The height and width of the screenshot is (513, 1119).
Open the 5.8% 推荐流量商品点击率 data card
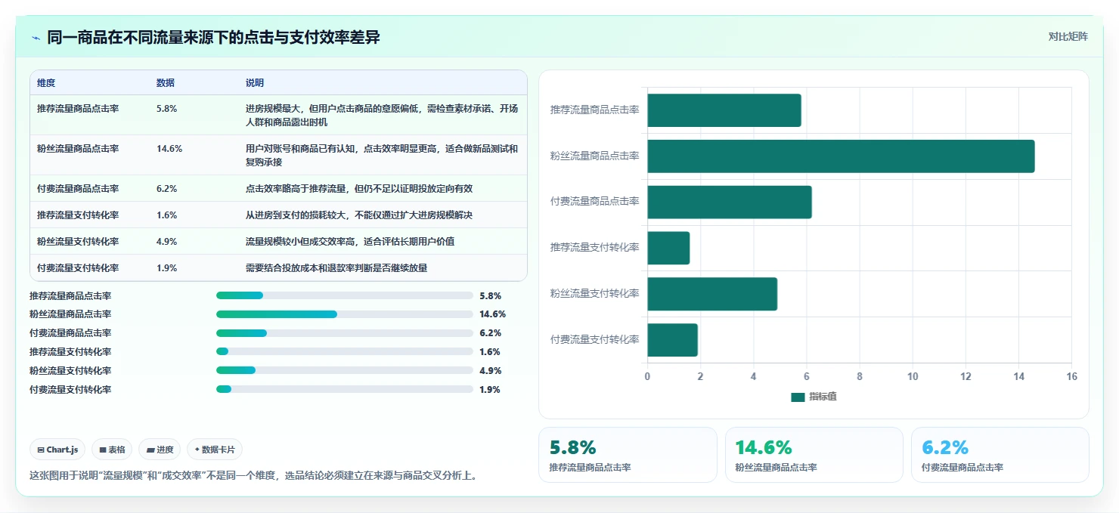(628, 455)
